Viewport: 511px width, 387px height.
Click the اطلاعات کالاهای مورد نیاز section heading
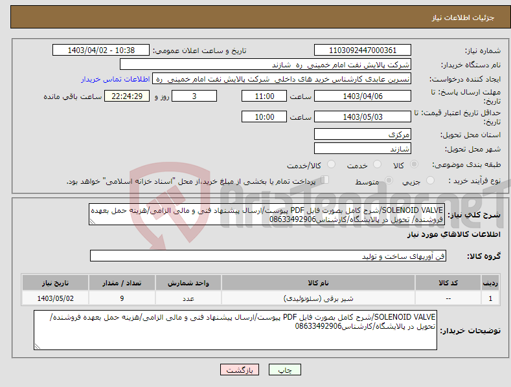tap(453, 234)
